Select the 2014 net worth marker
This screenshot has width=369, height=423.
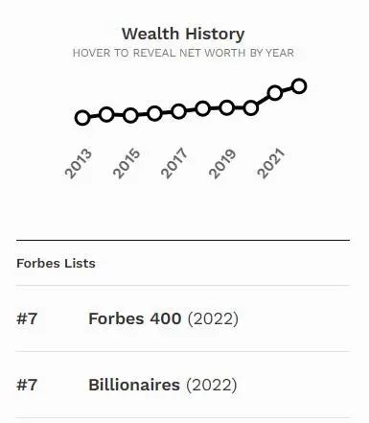coord(106,114)
